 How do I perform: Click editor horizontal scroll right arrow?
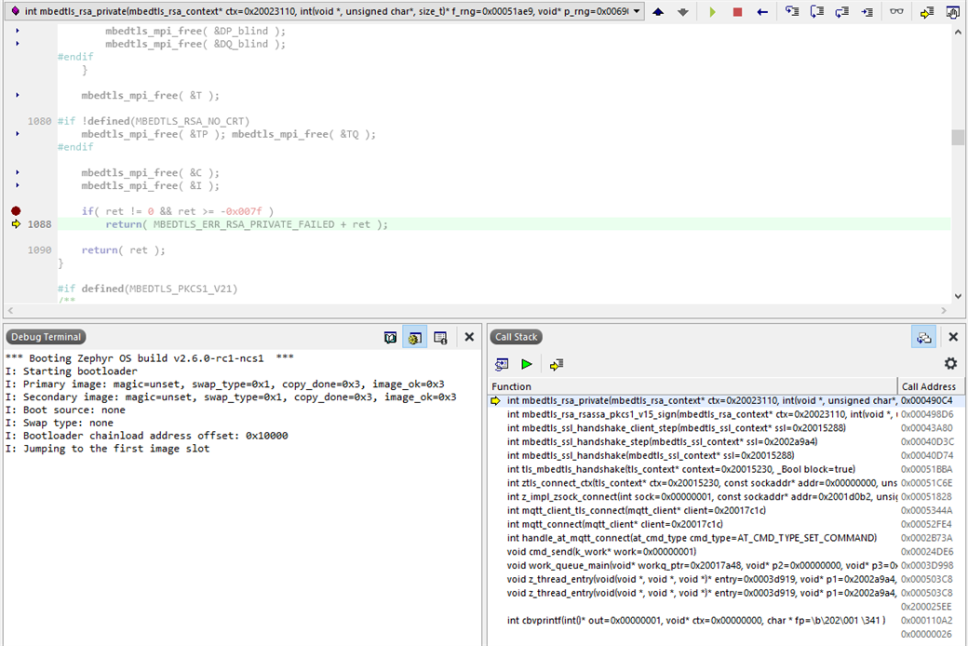[x=943, y=310]
